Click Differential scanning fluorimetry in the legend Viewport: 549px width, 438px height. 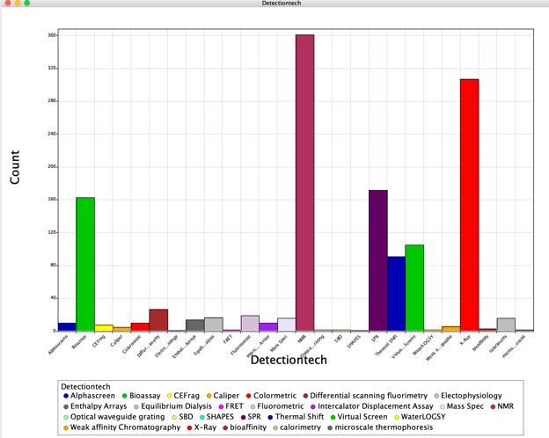365,396
